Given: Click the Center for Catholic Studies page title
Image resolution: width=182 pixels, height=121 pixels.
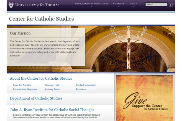Looking at the screenshot, I should click(x=41, y=19).
